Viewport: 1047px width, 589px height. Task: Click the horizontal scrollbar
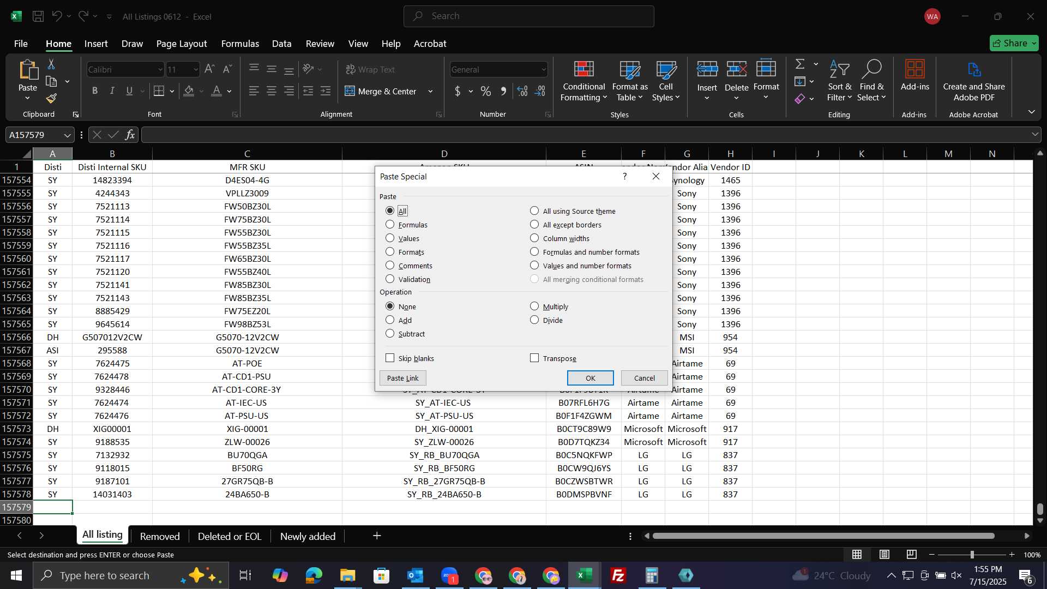pyautogui.click(x=823, y=536)
